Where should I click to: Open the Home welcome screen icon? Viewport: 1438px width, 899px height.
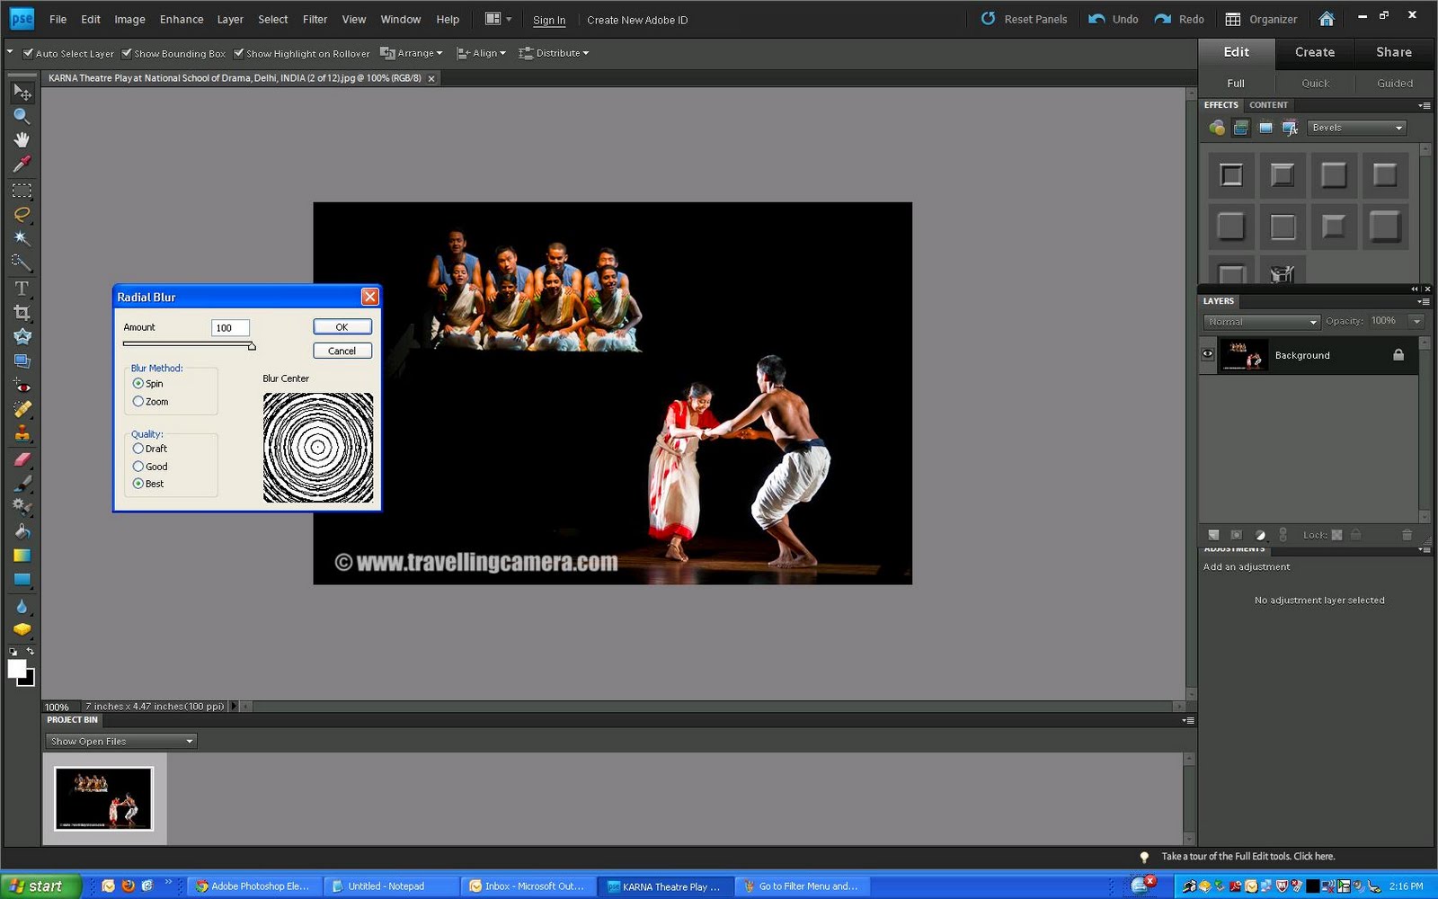tap(1327, 19)
